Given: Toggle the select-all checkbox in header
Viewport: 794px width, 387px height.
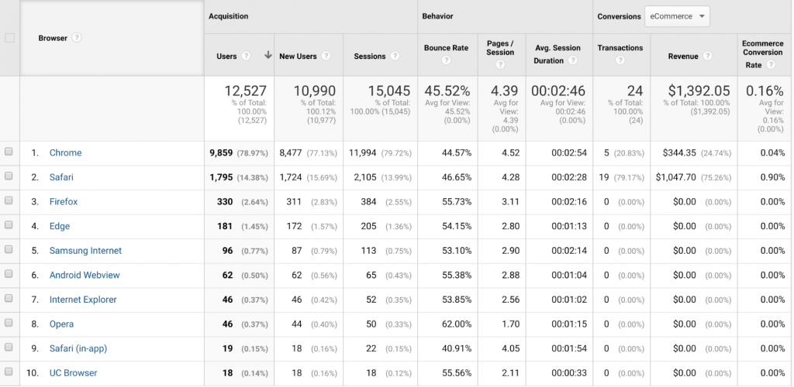Looking at the screenshot, I should pyautogui.click(x=9, y=38).
